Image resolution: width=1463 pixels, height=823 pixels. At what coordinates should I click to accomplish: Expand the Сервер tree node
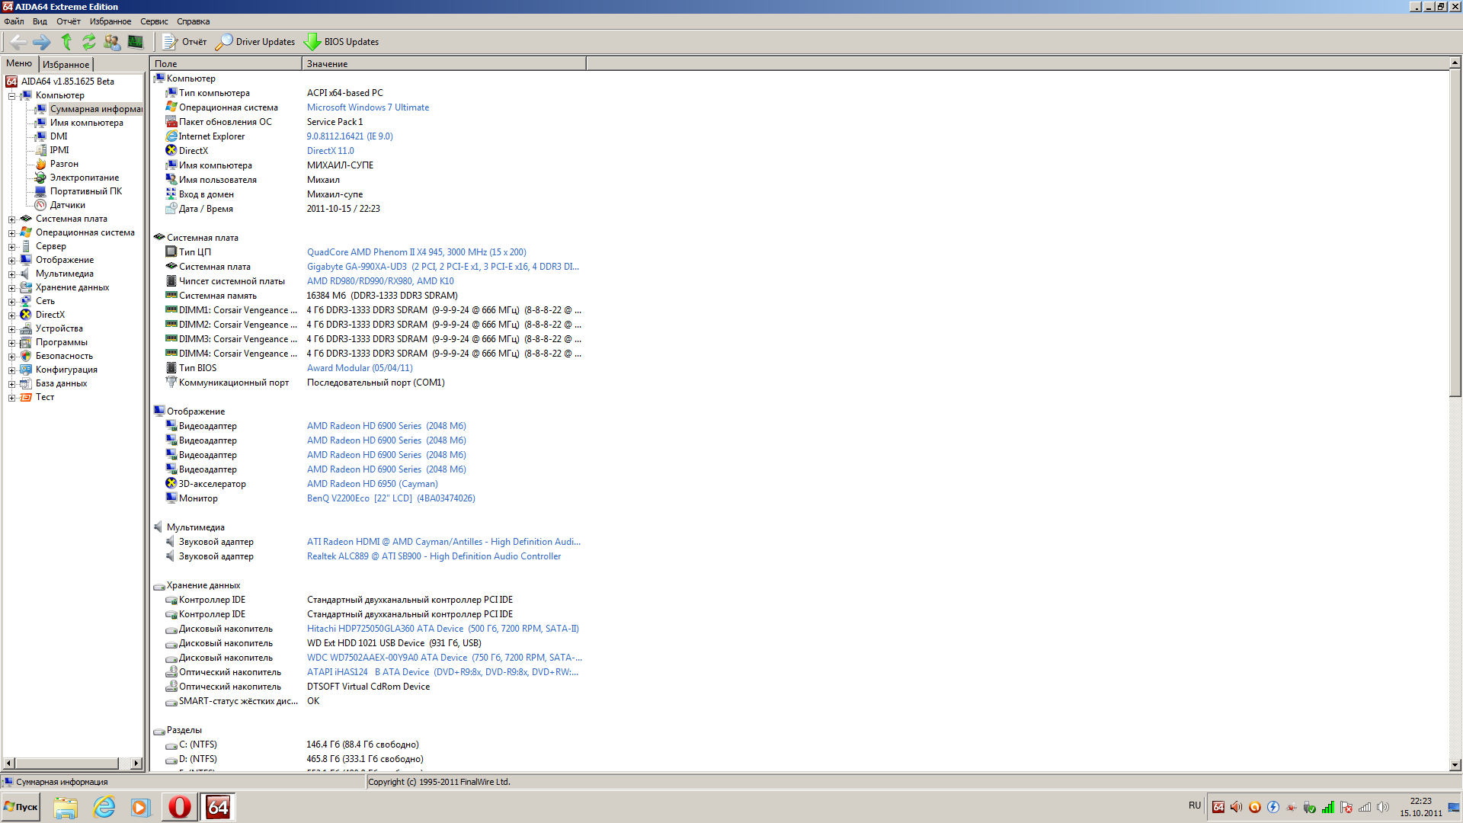pyautogui.click(x=11, y=247)
